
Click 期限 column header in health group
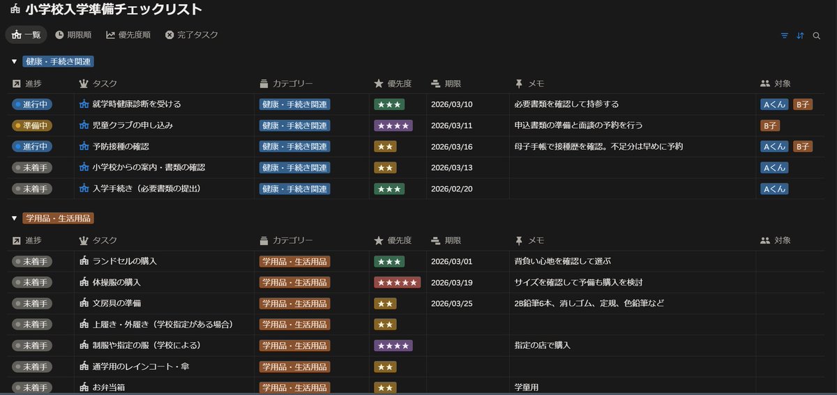446,84
